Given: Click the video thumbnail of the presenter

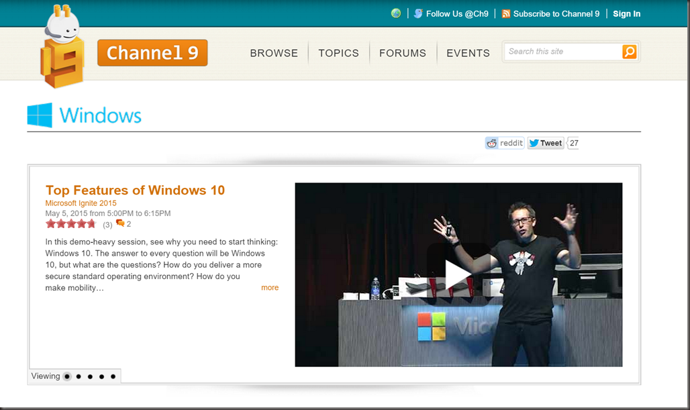Looking at the screenshot, I should (458, 274).
